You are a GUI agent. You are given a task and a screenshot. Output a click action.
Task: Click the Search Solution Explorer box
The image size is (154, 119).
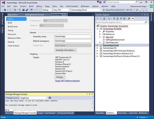120,22
